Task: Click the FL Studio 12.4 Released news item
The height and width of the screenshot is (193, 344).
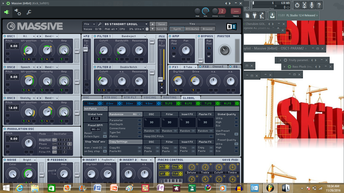Action: tap(298, 15)
